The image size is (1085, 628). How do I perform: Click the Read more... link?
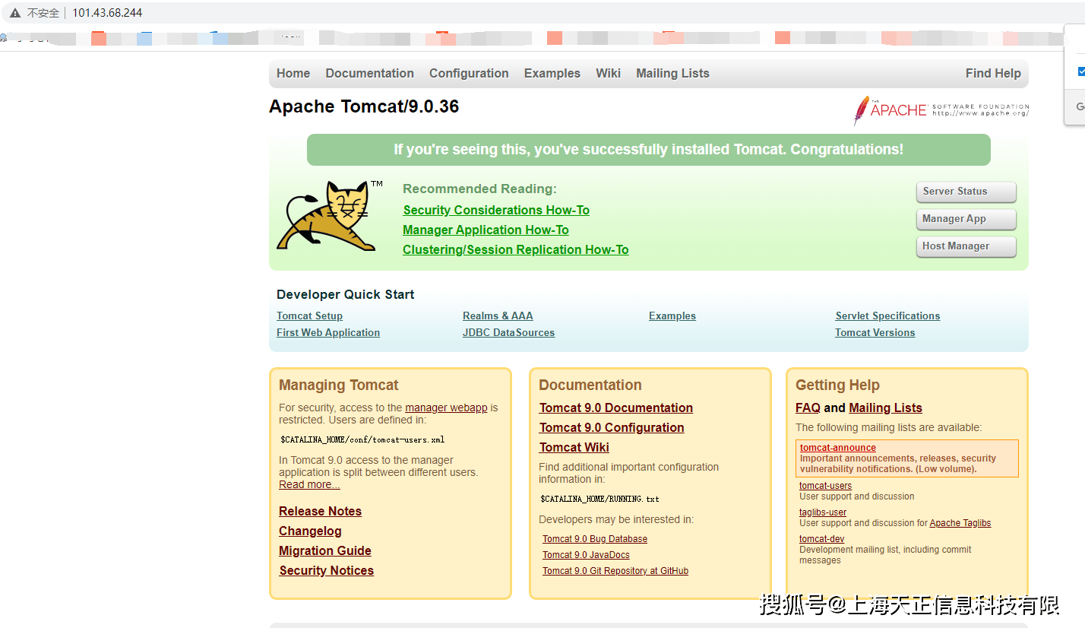309,484
